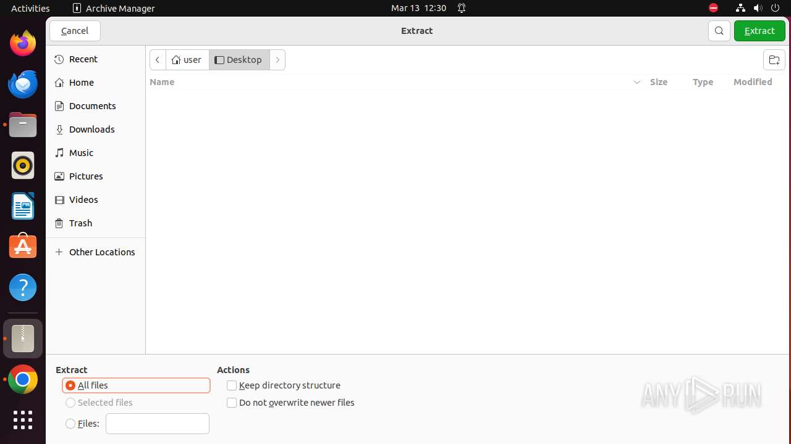Toggle sort order arrow in the Name column

tap(637, 82)
